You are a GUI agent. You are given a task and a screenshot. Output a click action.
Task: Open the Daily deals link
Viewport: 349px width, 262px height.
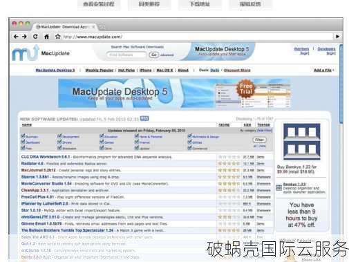pos(215,70)
